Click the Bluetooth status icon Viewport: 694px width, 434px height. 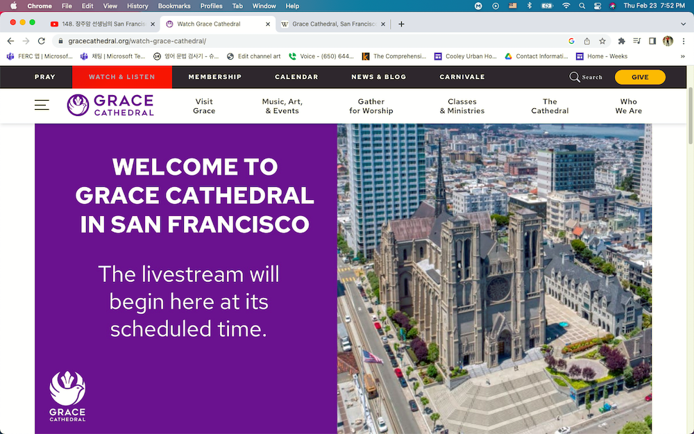530,6
